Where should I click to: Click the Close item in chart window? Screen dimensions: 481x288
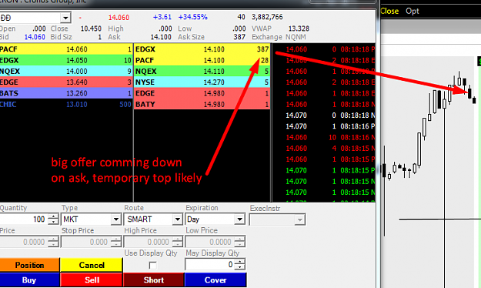coord(389,11)
